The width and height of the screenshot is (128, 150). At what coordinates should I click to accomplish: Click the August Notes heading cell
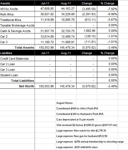(x=66, y=103)
